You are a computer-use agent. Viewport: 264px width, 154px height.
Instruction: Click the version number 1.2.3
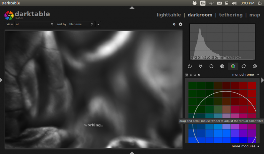(19, 18)
